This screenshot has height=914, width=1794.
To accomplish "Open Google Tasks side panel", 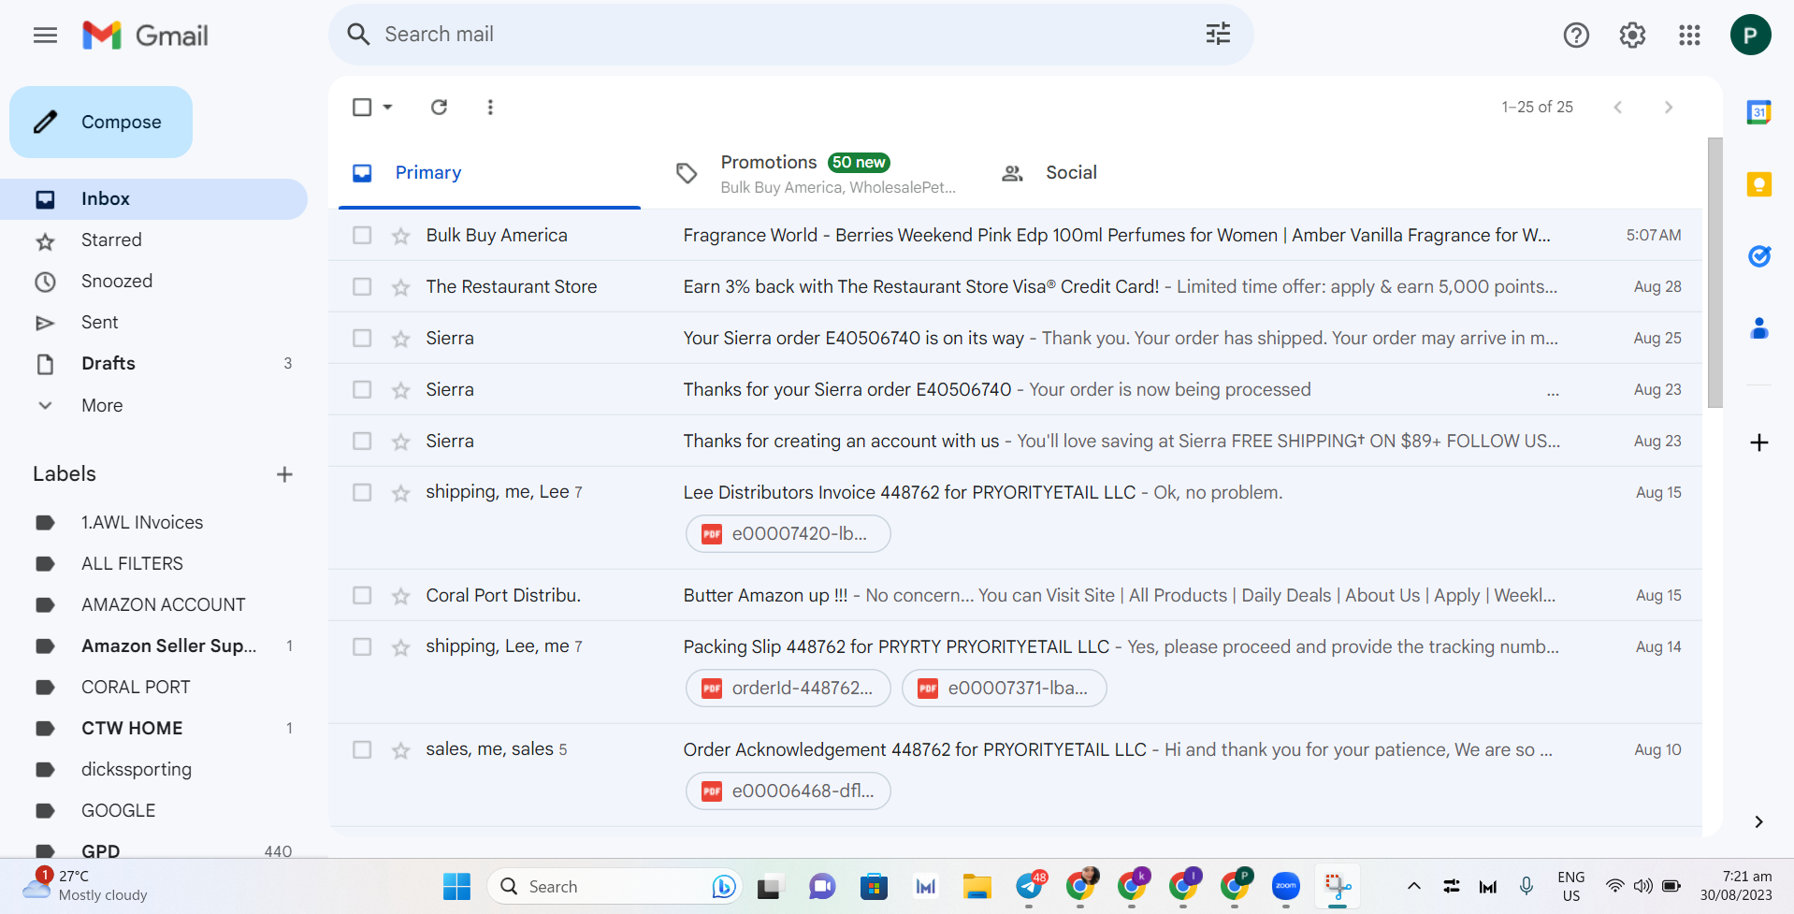I will click(1758, 255).
